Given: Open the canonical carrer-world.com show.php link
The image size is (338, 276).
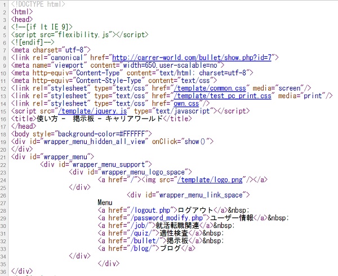Looking at the screenshot, I should 192,58.
